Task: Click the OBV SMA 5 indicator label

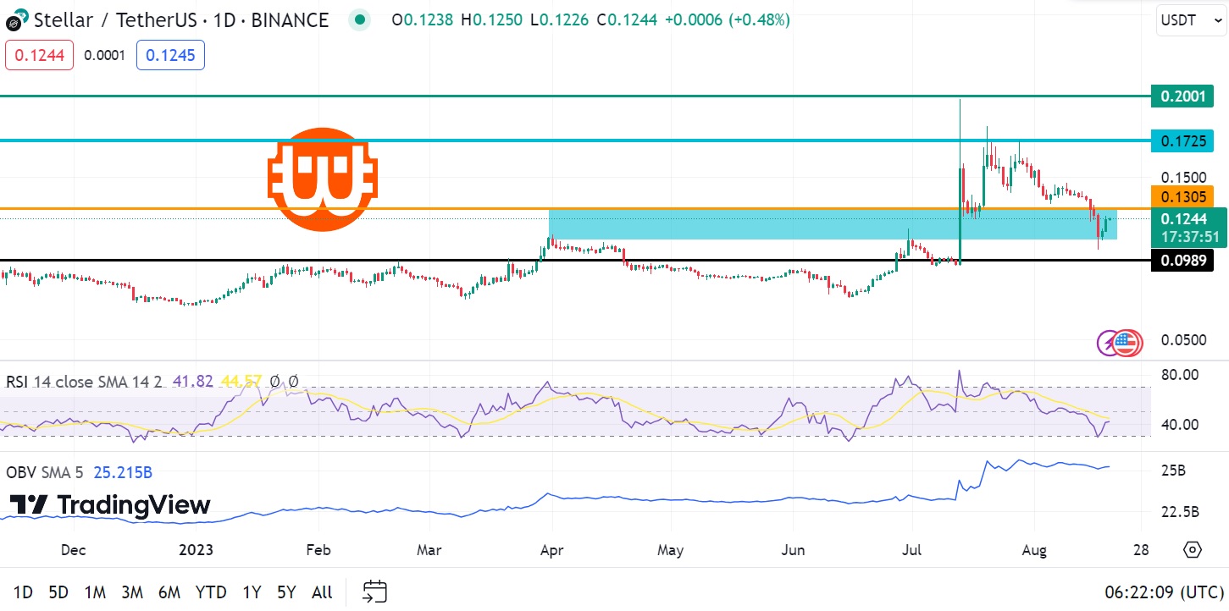Action: [47, 472]
